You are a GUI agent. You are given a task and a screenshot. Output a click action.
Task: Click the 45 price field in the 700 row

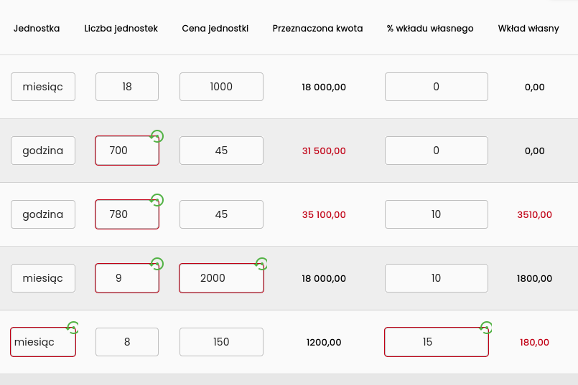tap(221, 151)
